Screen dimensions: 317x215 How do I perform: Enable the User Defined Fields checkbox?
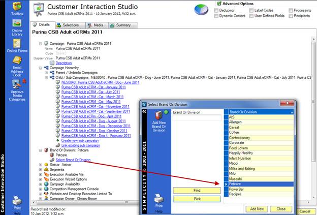click(251, 16)
